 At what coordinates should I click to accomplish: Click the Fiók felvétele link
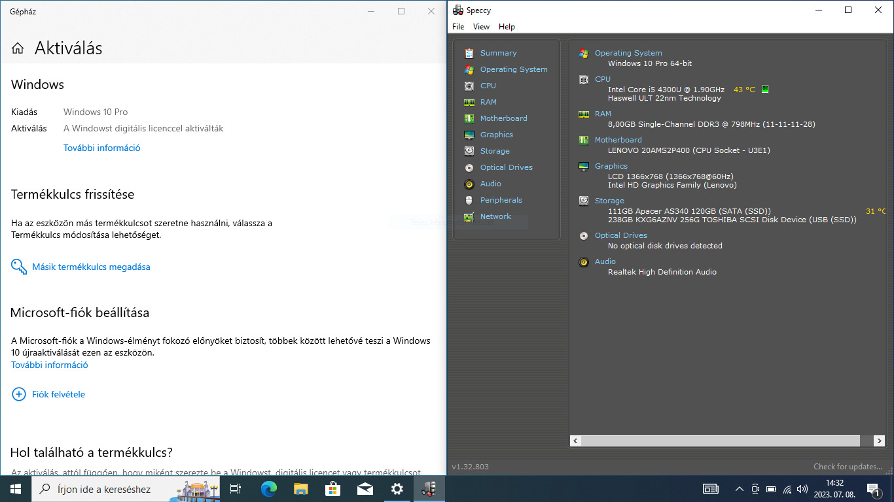tap(58, 394)
